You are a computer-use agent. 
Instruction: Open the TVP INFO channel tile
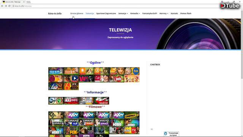point(71,100)
